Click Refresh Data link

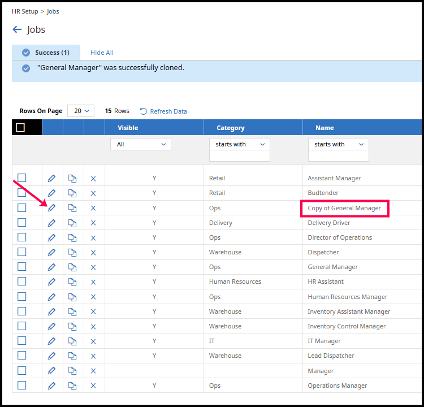coord(163,111)
